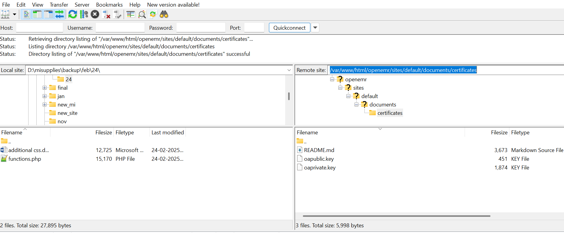Screen dimensions: 564x233
Task: Cancel the current operation
Action: (x=95, y=14)
